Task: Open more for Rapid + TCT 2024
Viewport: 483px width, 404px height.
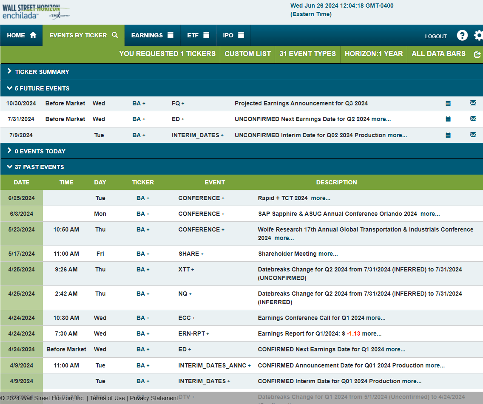Action: pos(321,198)
